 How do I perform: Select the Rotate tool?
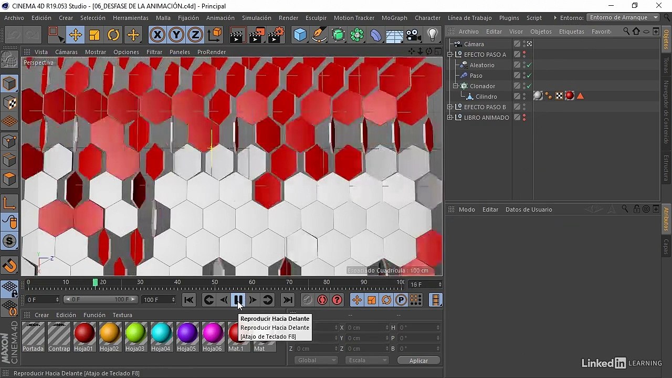pos(113,35)
